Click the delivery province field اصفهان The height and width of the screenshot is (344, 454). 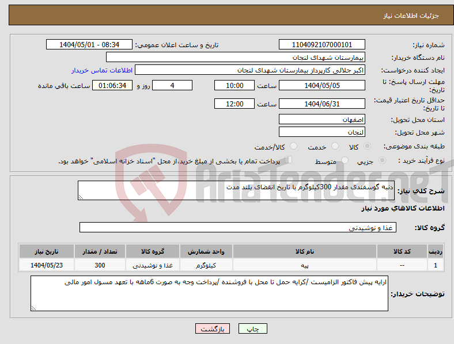click(321, 119)
